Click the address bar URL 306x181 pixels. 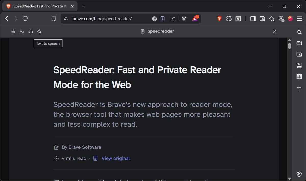[102, 19]
